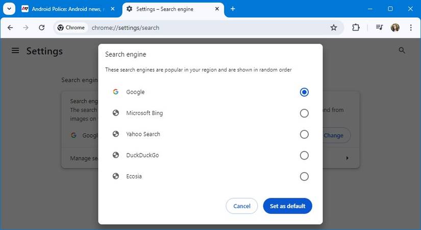This screenshot has width=421, height=230.
Task: Open Chrome's three-dot menu
Action: click(411, 28)
